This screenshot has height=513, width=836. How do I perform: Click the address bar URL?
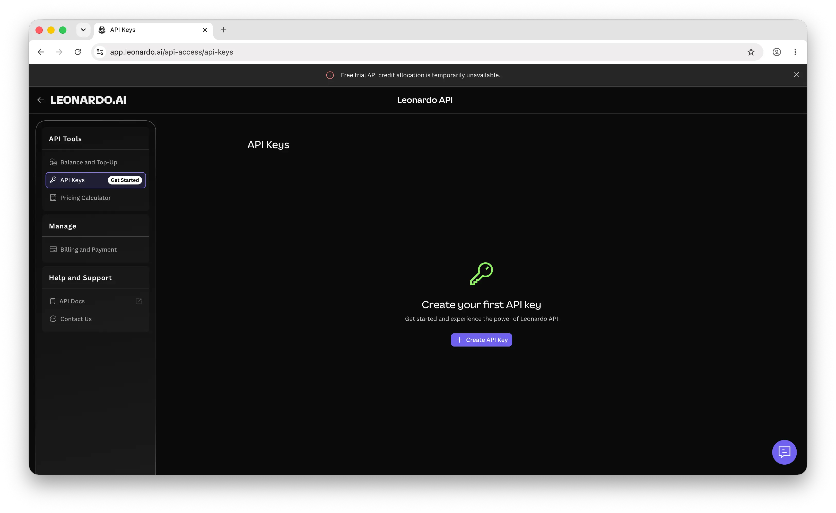[x=171, y=52]
